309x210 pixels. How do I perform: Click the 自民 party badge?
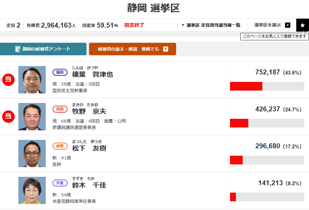[x=60, y=109]
